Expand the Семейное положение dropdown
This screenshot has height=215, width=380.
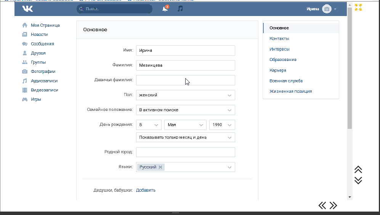coord(185,110)
